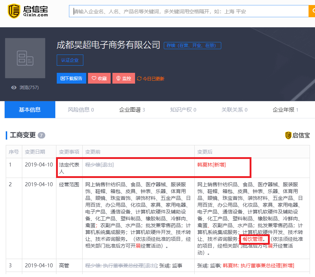
Task: Open the company placeholder logo thumbnail
Action: (x=25, y=58)
